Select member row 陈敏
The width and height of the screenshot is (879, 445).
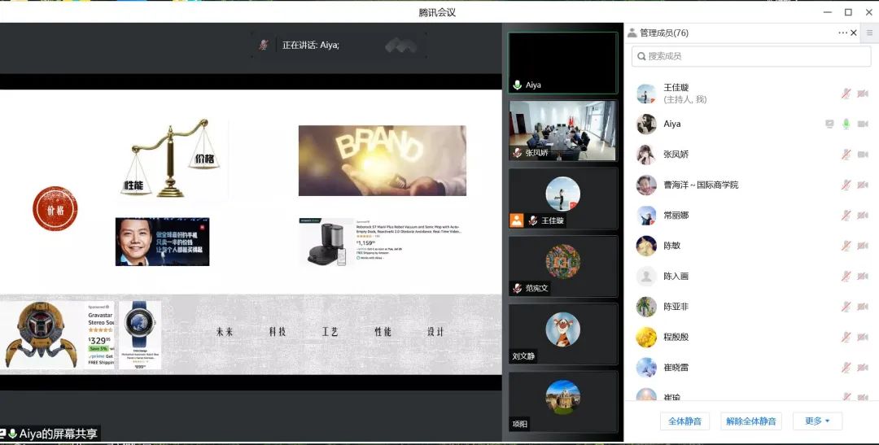click(x=751, y=246)
